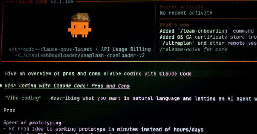The width and height of the screenshot is (257, 134).
Task: Click the 'No recent activity' text
Action: click(186, 13)
